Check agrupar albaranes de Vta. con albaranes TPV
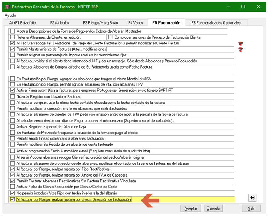This screenshot has height=216, width=268. [x=12, y=84]
